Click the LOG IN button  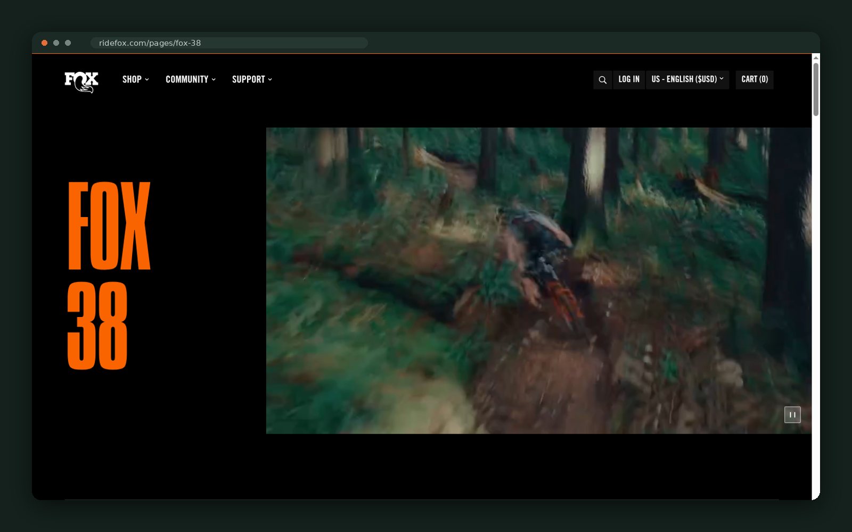tap(629, 79)
